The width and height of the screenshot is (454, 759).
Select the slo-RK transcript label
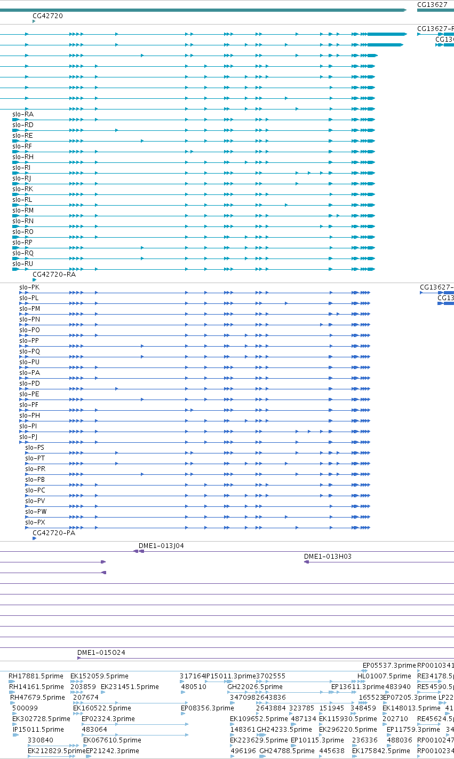click(x=22, y=189)
